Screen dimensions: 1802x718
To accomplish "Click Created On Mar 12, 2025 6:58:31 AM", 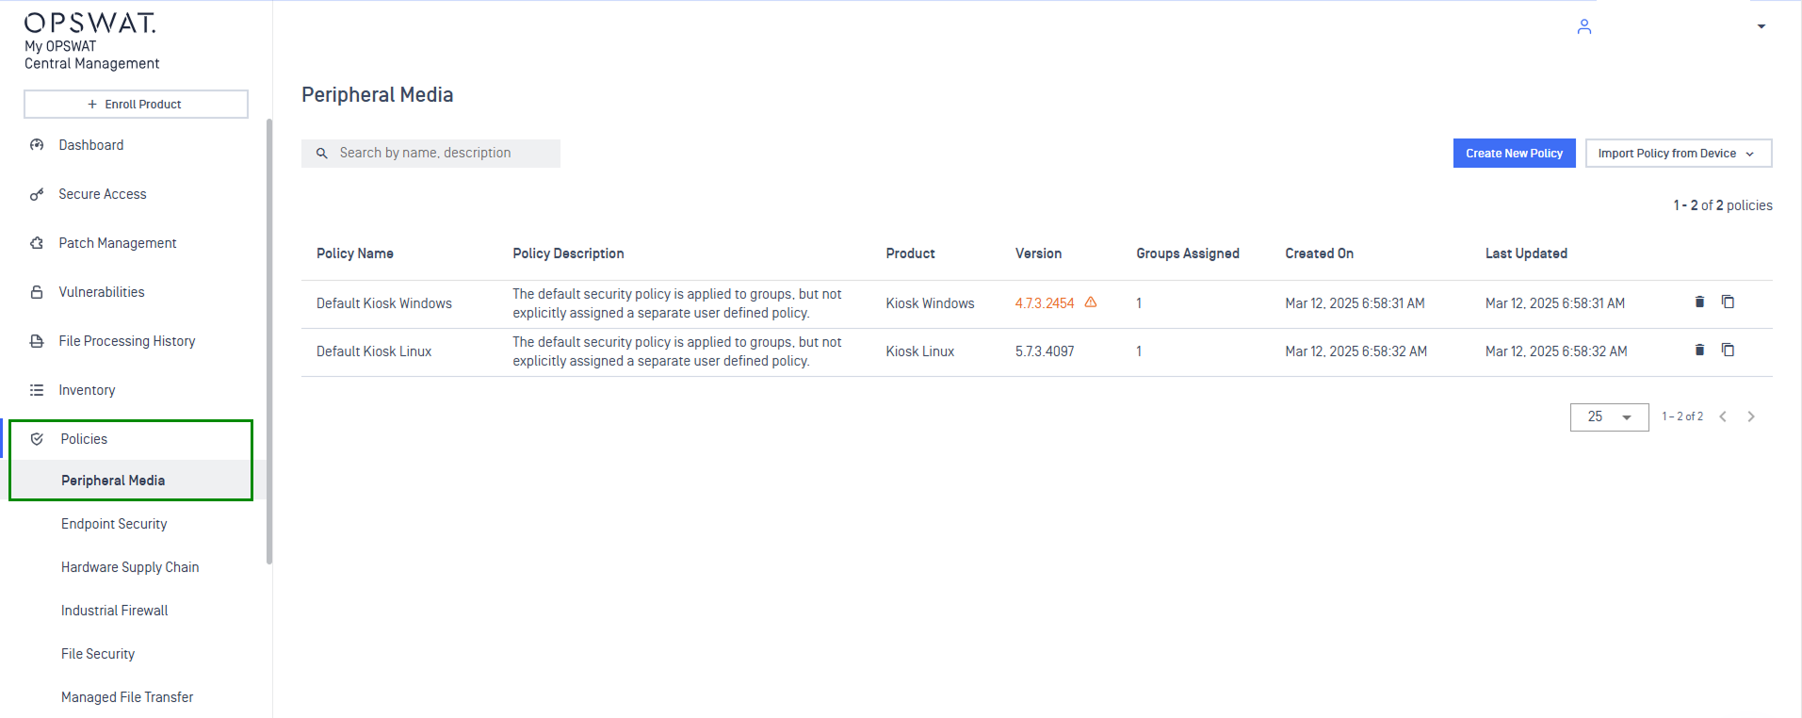I will coord(1355,303).
